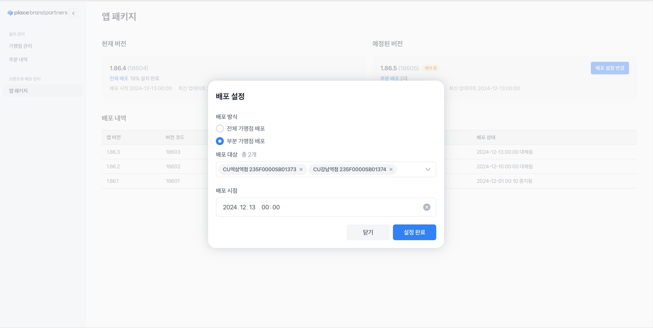
Task: Open the 주문 내역 menu
Action: tap(18, 60)
